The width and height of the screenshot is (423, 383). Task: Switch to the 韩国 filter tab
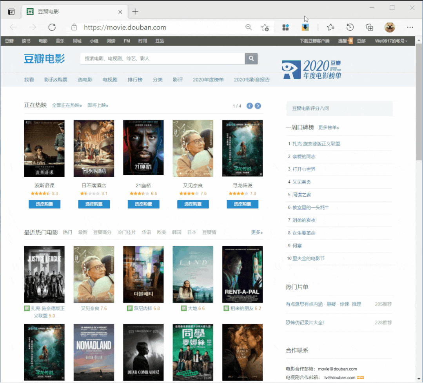(x=176, y=232)
